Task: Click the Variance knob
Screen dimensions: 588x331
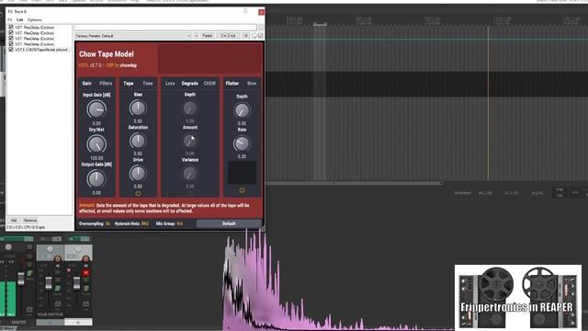Action: [190, 174]
